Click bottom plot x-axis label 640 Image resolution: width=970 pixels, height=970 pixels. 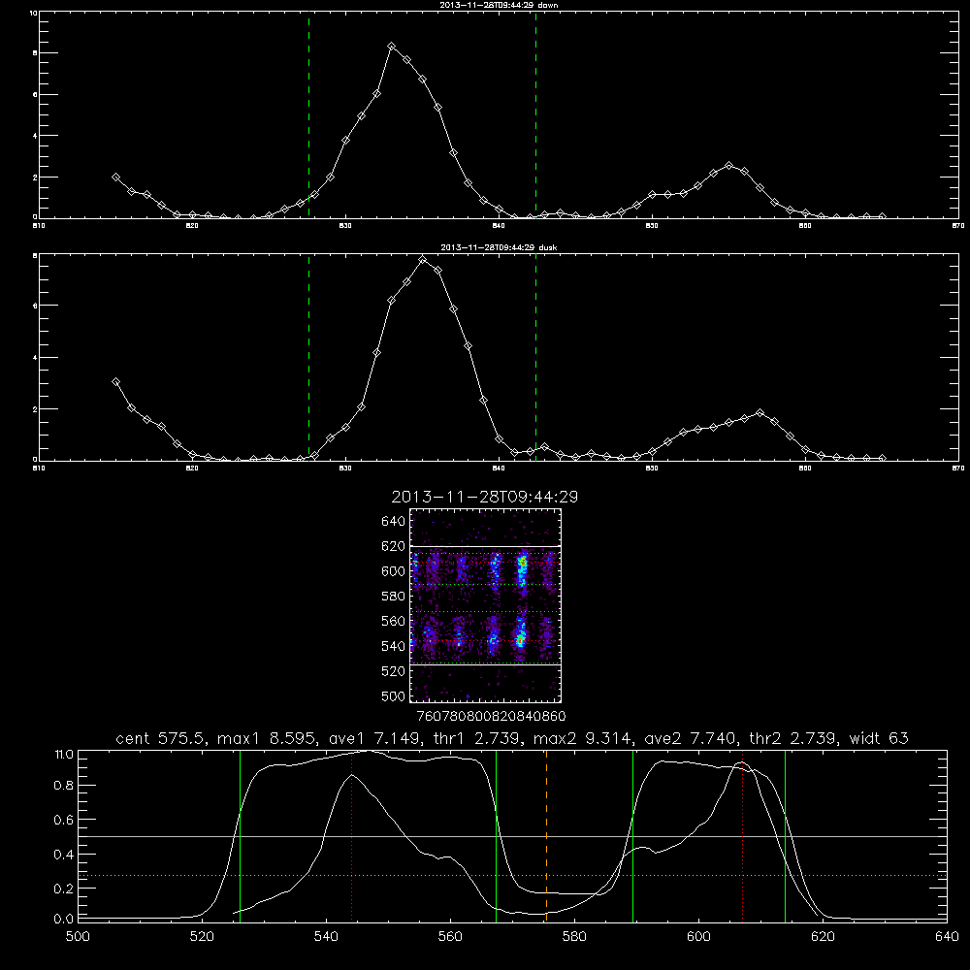coord(947,937)
